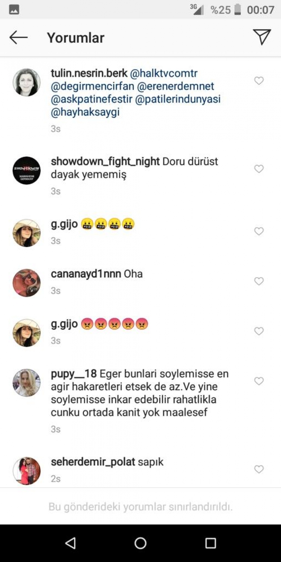
Task: Tap the back arrow next to Yorumlar
Action: [18, 37]
